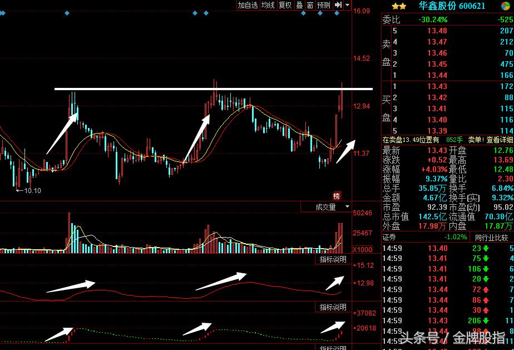Click the 最低 value 12.48
This screenshot has width=514, height=350.
tap(503, 170)
